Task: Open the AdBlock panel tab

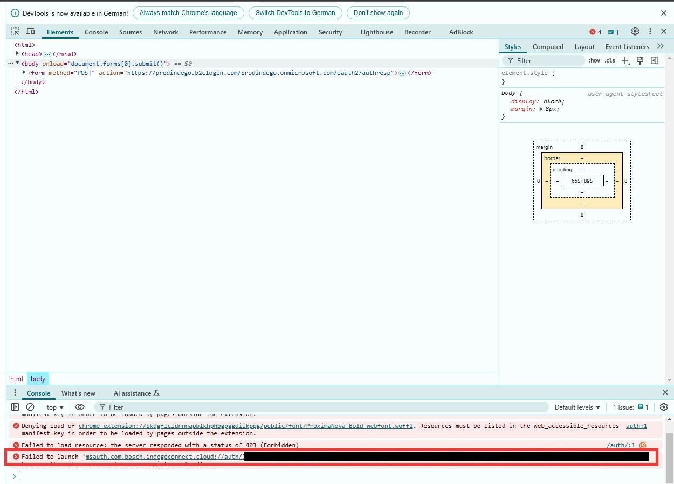Action: pyautogui.click(x=461, y=32)
